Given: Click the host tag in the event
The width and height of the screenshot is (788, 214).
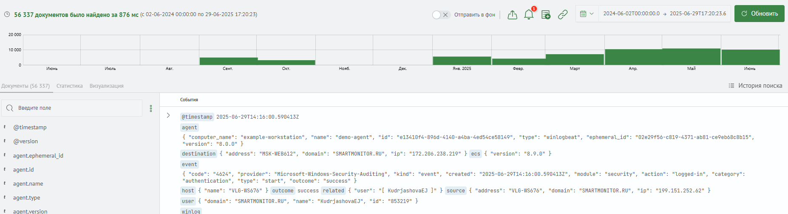Looking at the screenshot, I should (x=188, y=191).
